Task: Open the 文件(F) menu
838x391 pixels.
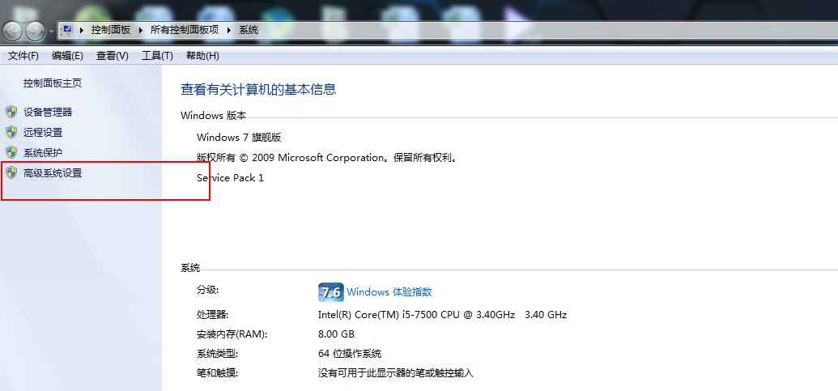Action: pos(23,56)
